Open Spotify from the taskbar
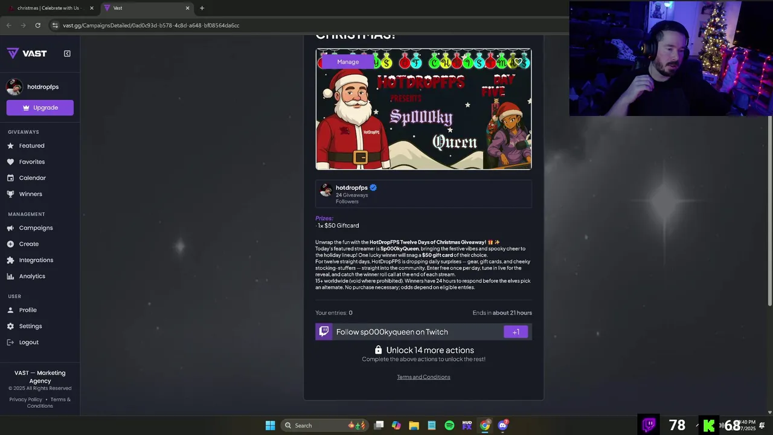773x435 pixels. coord(449,425)
